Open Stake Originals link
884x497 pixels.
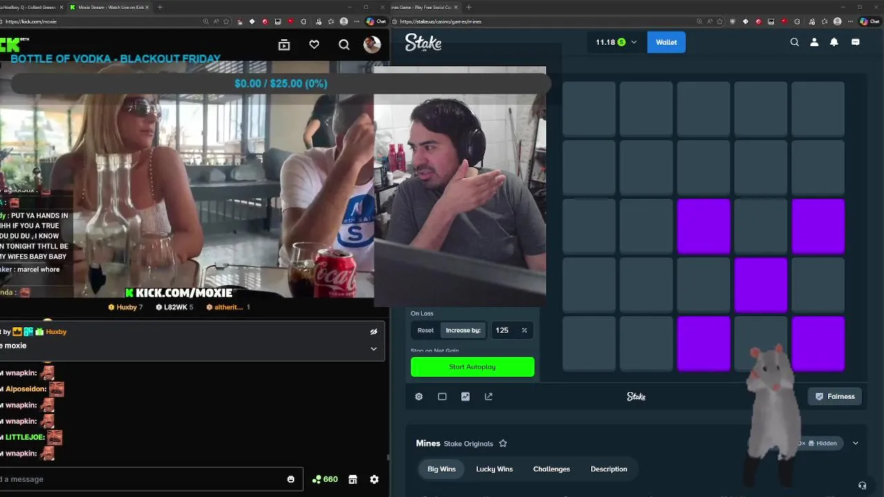click(x=468, y=443)
